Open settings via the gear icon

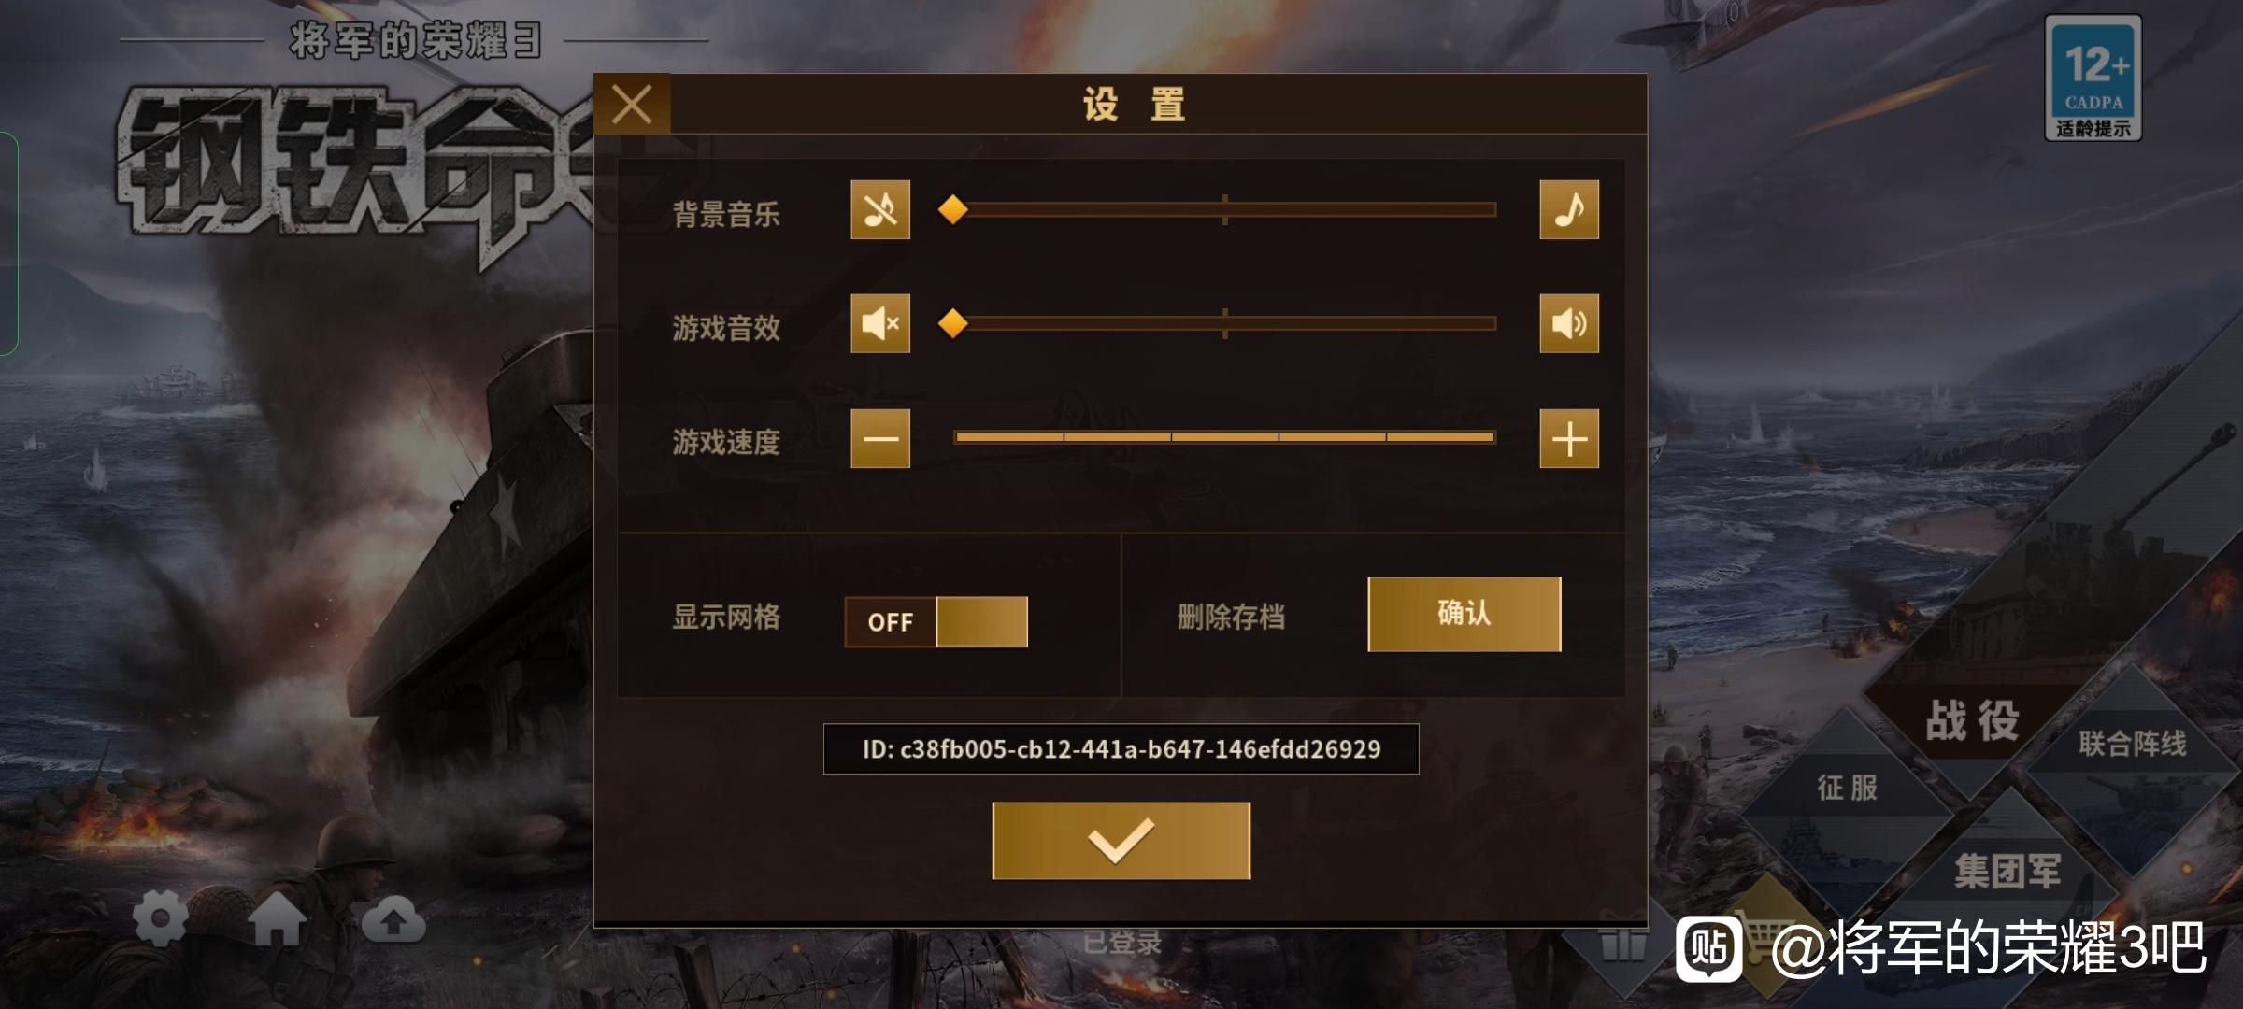[x=161, y=919]
